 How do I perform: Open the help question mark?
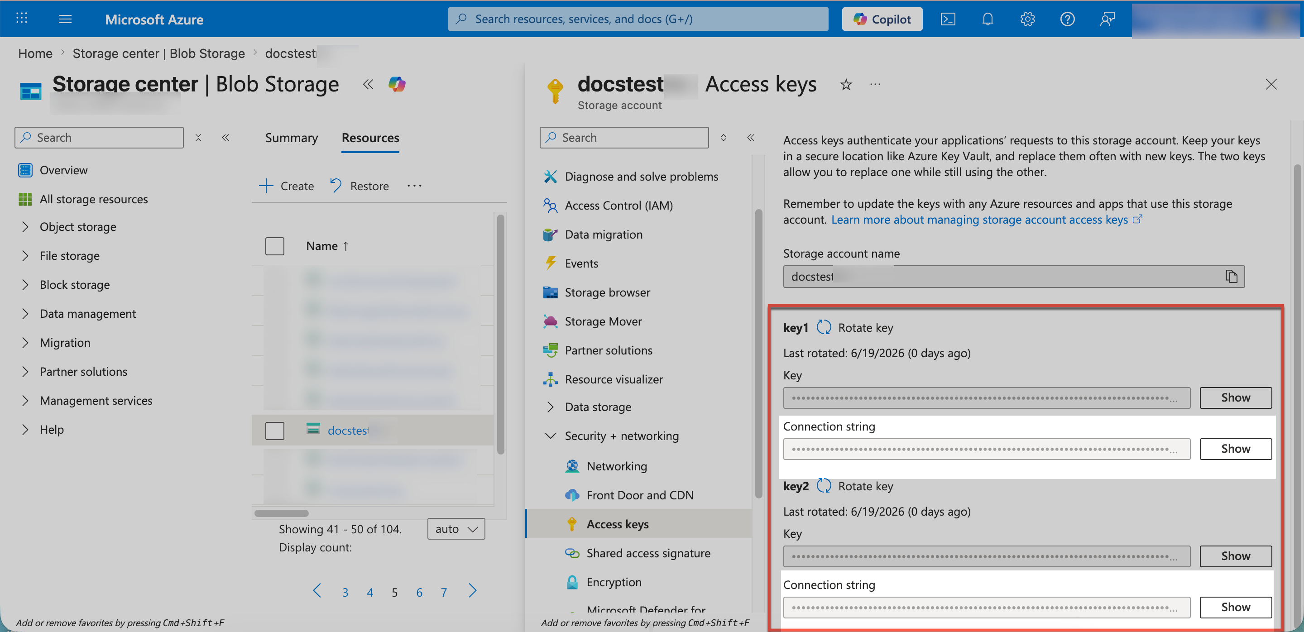pyautogui.click(x=1067, y=19)
